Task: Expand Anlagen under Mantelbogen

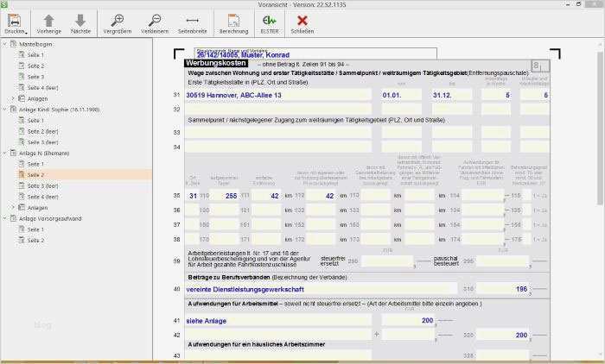Action: (12, 98)
